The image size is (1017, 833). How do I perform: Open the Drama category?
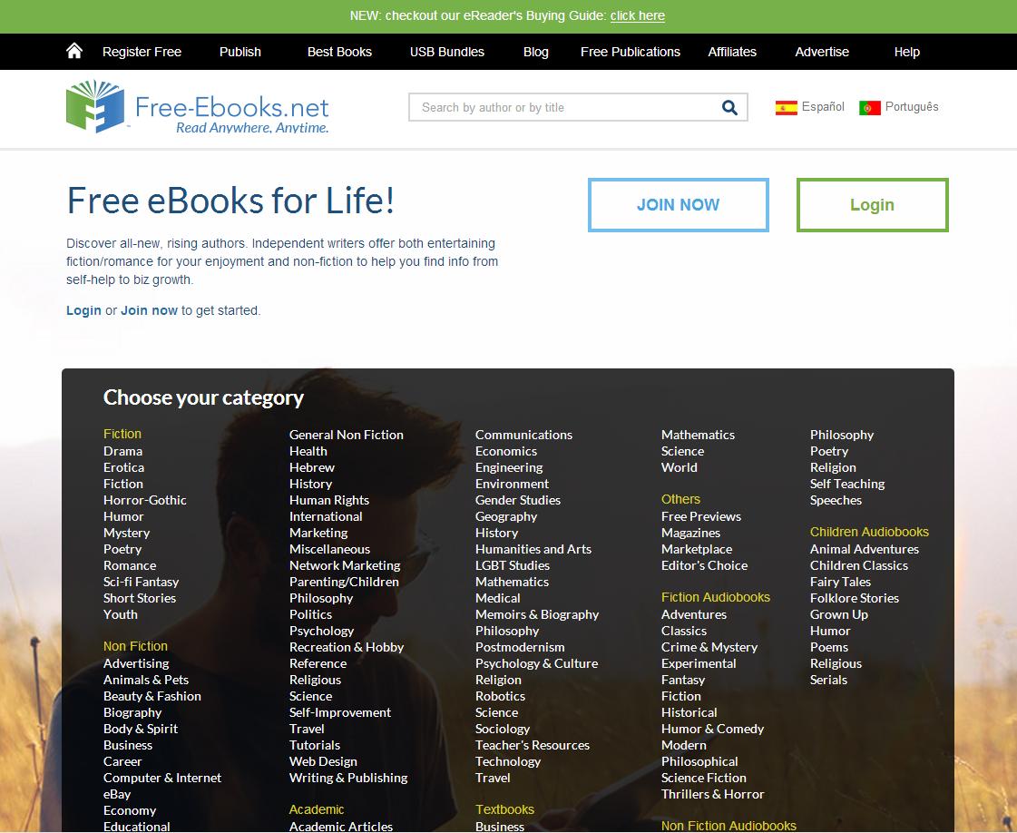pos(122,451)
